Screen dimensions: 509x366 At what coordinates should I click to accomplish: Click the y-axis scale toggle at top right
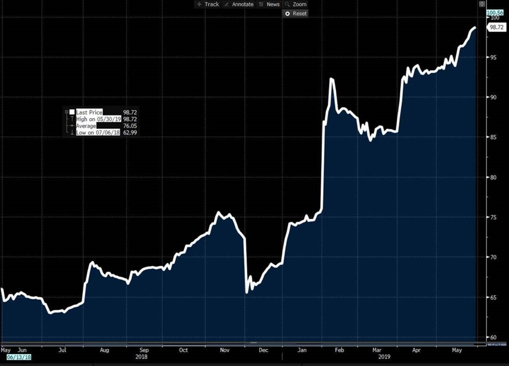tap(482, 4)
